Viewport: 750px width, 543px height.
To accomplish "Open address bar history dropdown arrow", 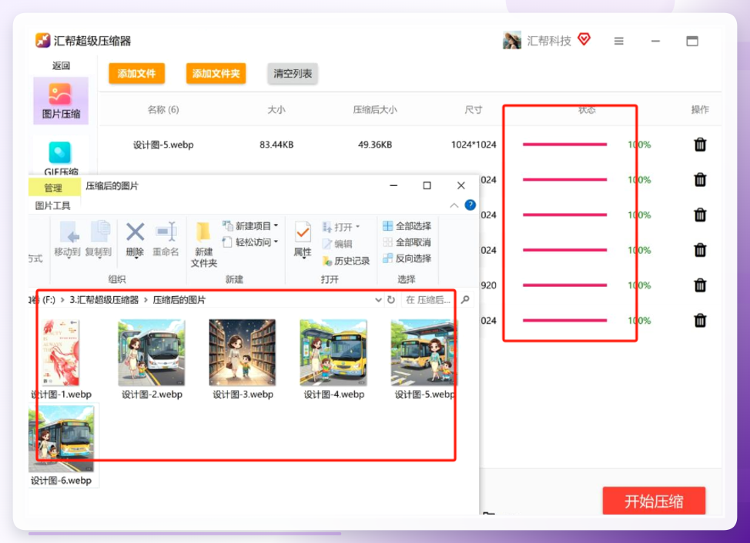I will tap(378, 300).
